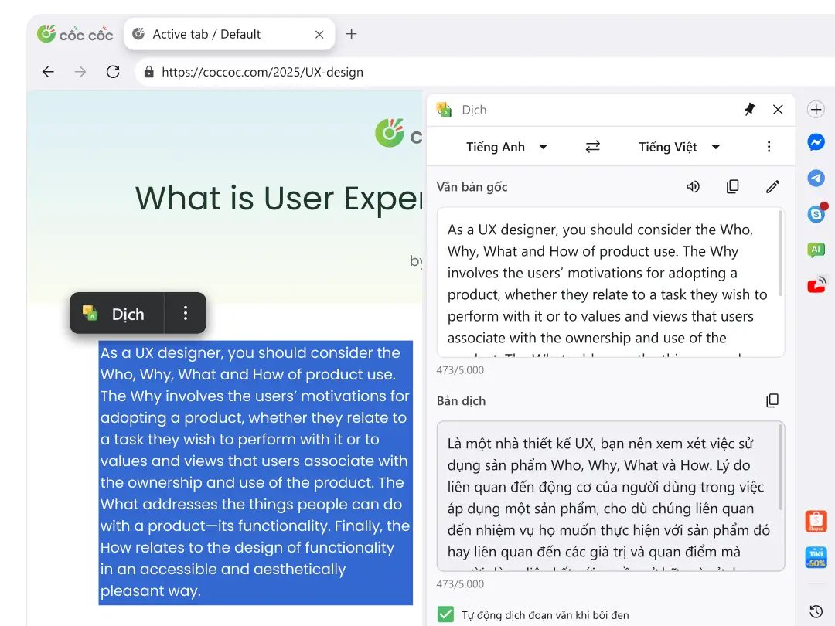Open Skype from the sidebar
This screenshot has height=626, width=835.
(x=816, y=214)
